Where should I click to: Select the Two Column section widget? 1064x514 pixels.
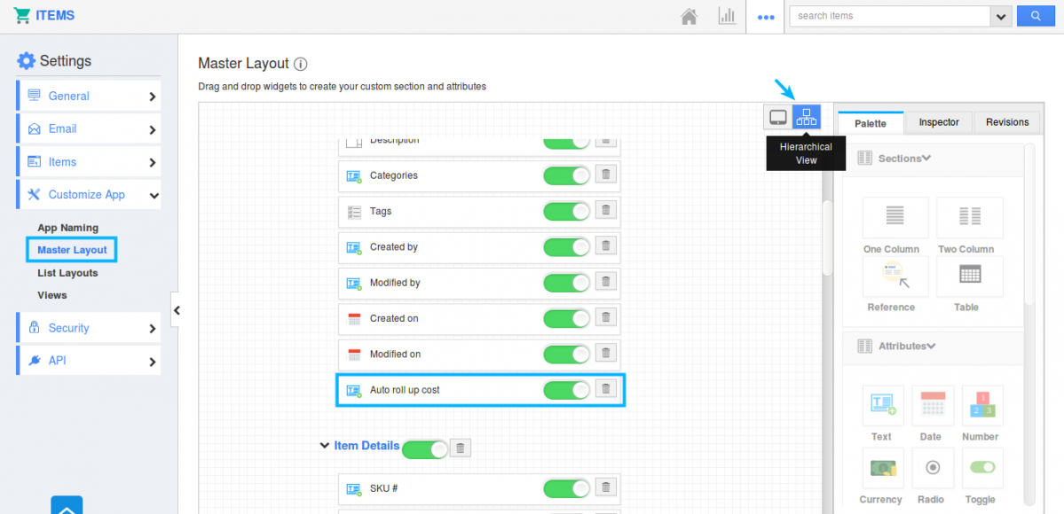tap(970, 226)
